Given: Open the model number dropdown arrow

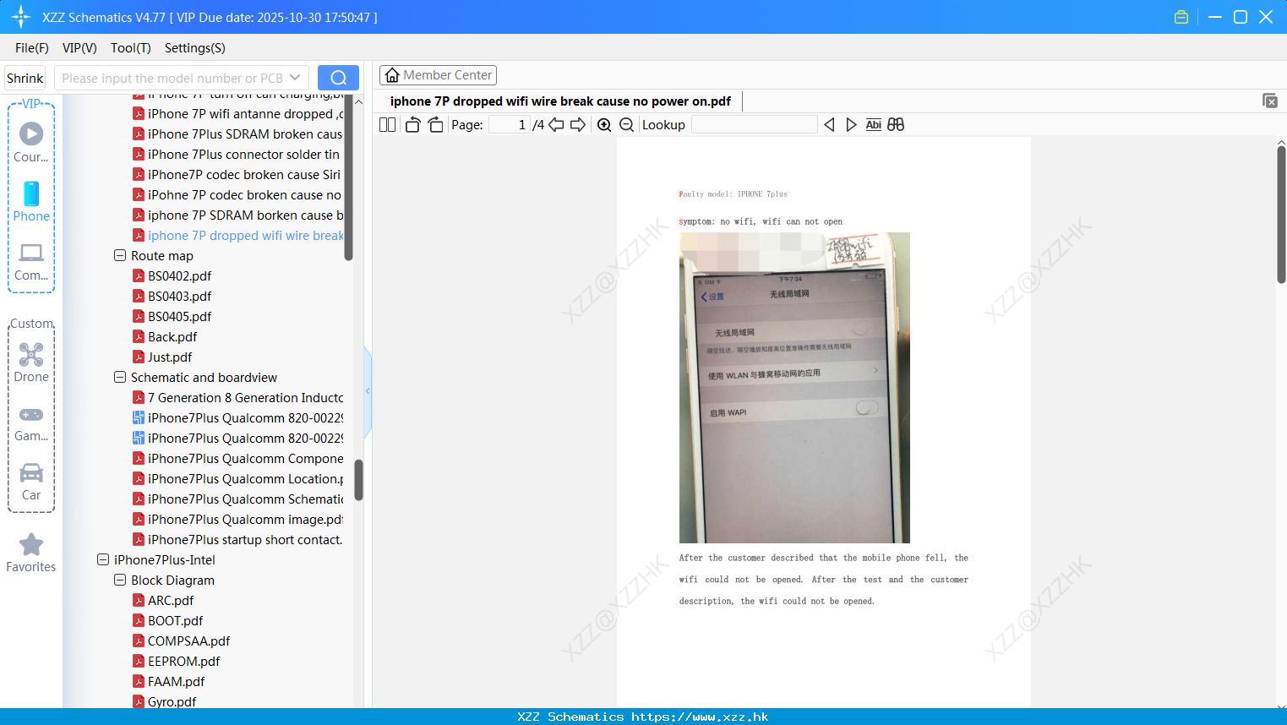Looking at the screenshot, I should 295,78.
